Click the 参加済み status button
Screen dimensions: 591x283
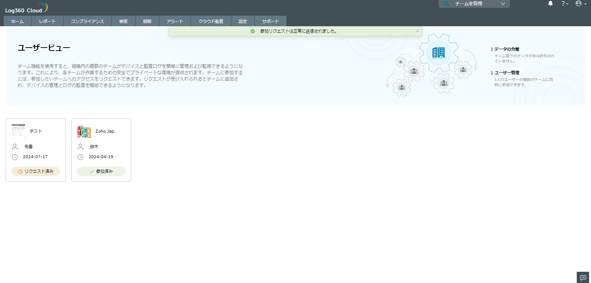coord(101,171)
